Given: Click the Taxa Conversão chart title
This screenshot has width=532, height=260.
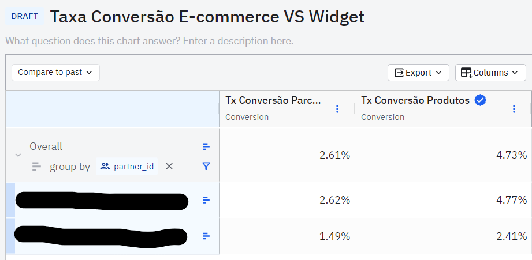Looking at the screenshot, I should point(207,17).
